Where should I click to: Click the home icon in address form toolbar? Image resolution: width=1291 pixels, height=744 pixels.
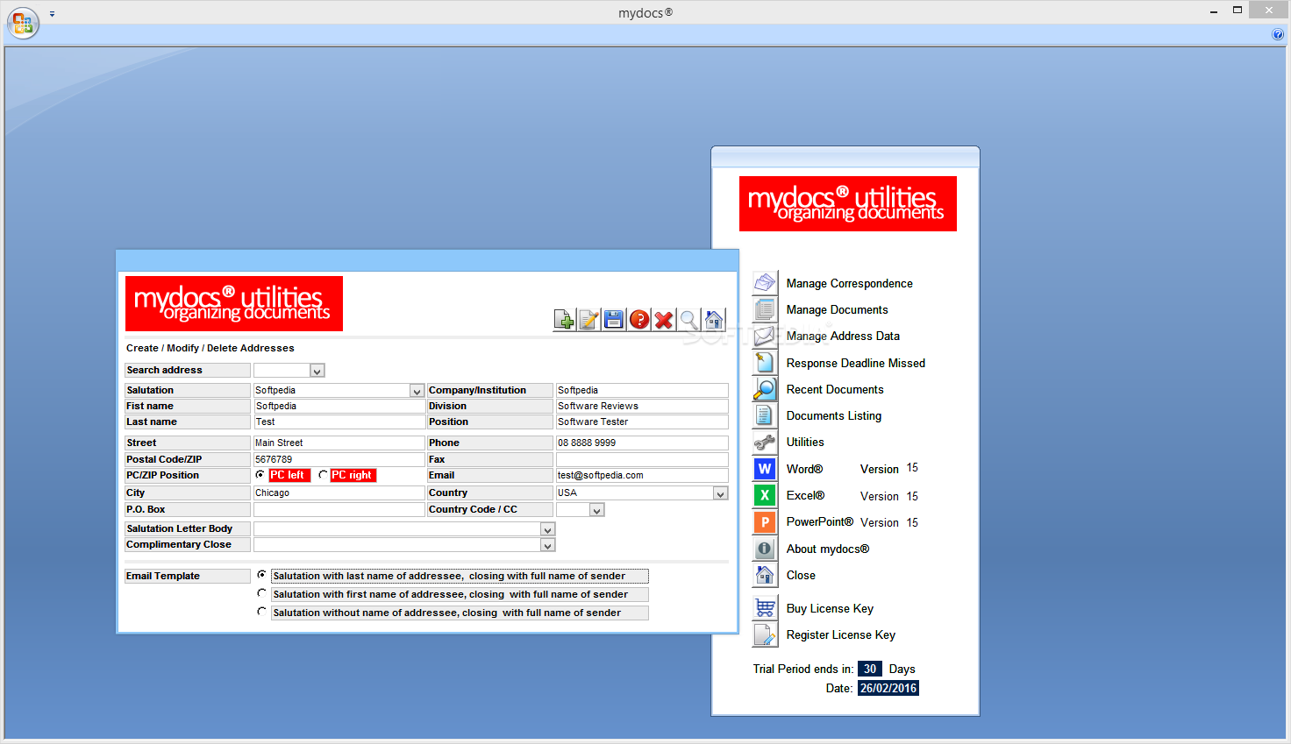pos(714,320)
